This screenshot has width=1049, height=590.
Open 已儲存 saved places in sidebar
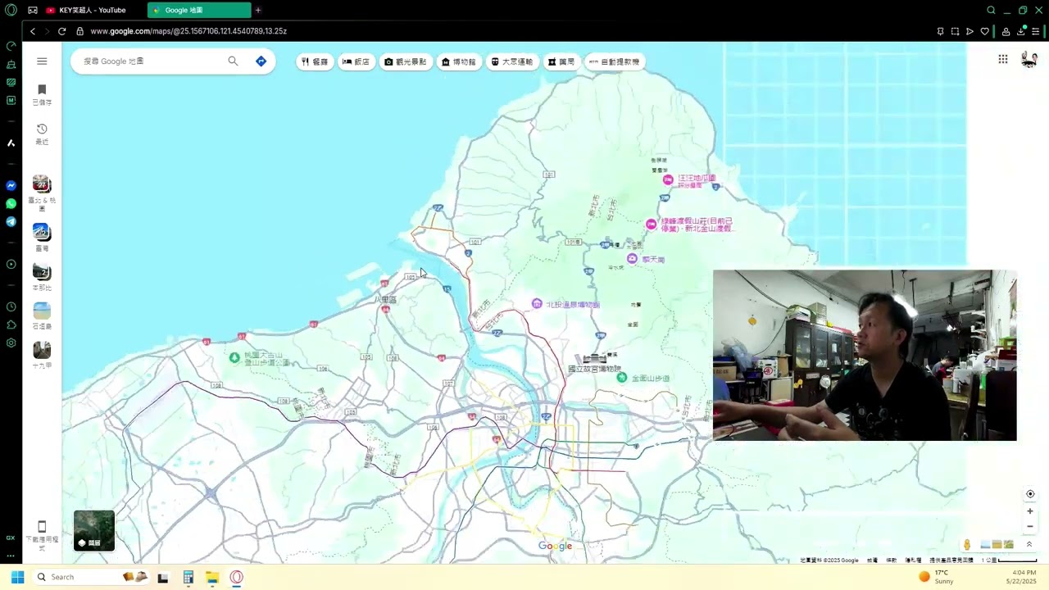42,94
